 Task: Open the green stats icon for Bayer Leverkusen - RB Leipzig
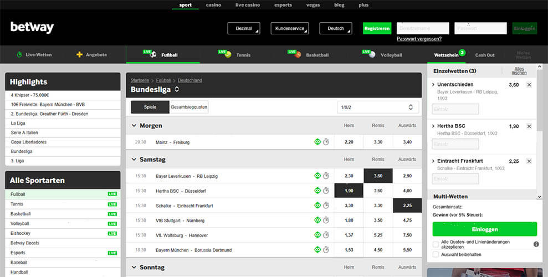317,176
